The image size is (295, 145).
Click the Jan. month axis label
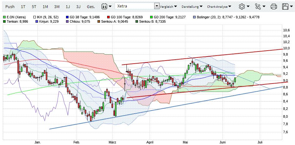[x=38, y=143]
